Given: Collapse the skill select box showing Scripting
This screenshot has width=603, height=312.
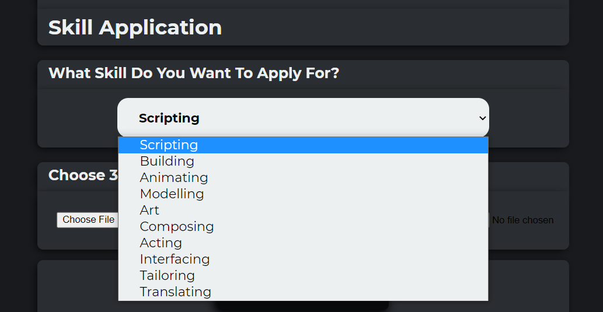Looking at the screenshot, I should tap(302, 118).
